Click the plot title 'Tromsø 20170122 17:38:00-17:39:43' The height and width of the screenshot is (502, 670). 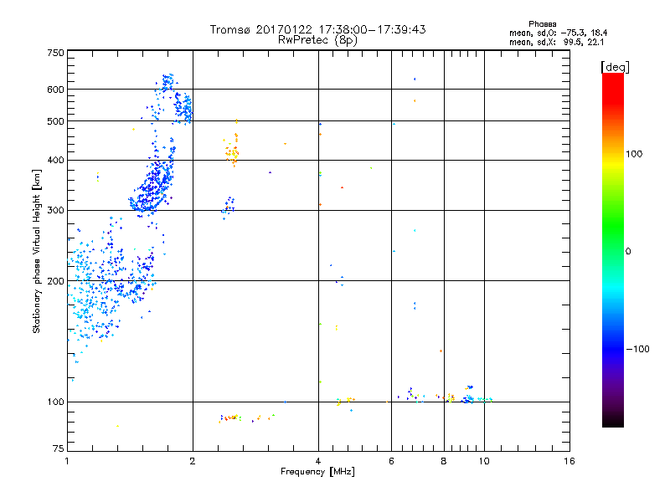317,29
